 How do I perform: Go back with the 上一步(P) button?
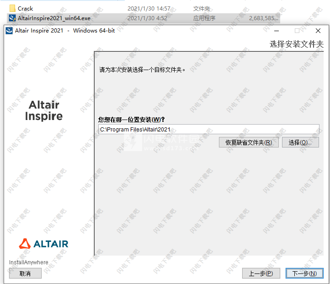(x=261, y=273)
